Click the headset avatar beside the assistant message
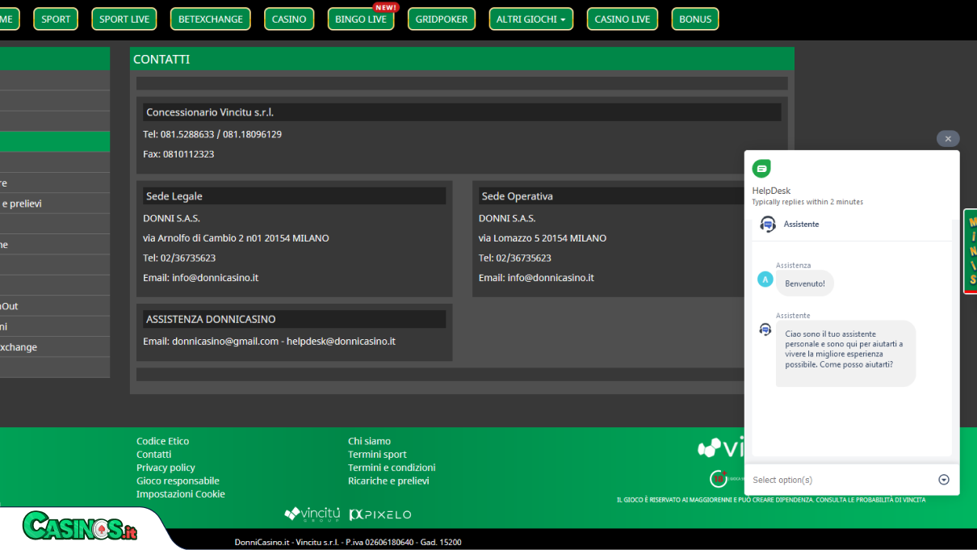 pos(765,330)
